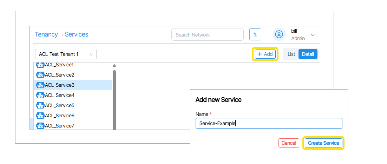Image resolution: width=387 pixels, height=164 pixels.
Task: Open the ACL_Test_Tenant_1 tenant dropdown
Action: (66, 54)
